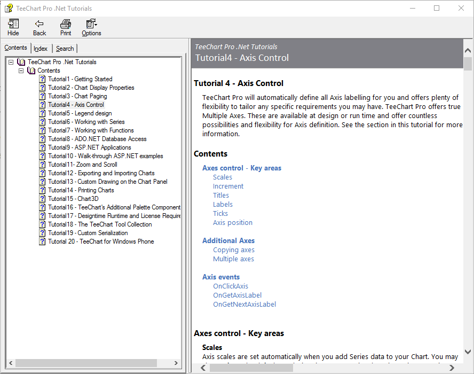Follow the Scales link
Image resolution: width=474 pixels, height=374 pixels.
tap(223, 177)
